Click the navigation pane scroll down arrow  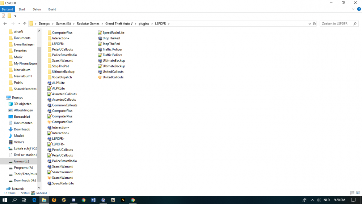(x=39, y=188)
